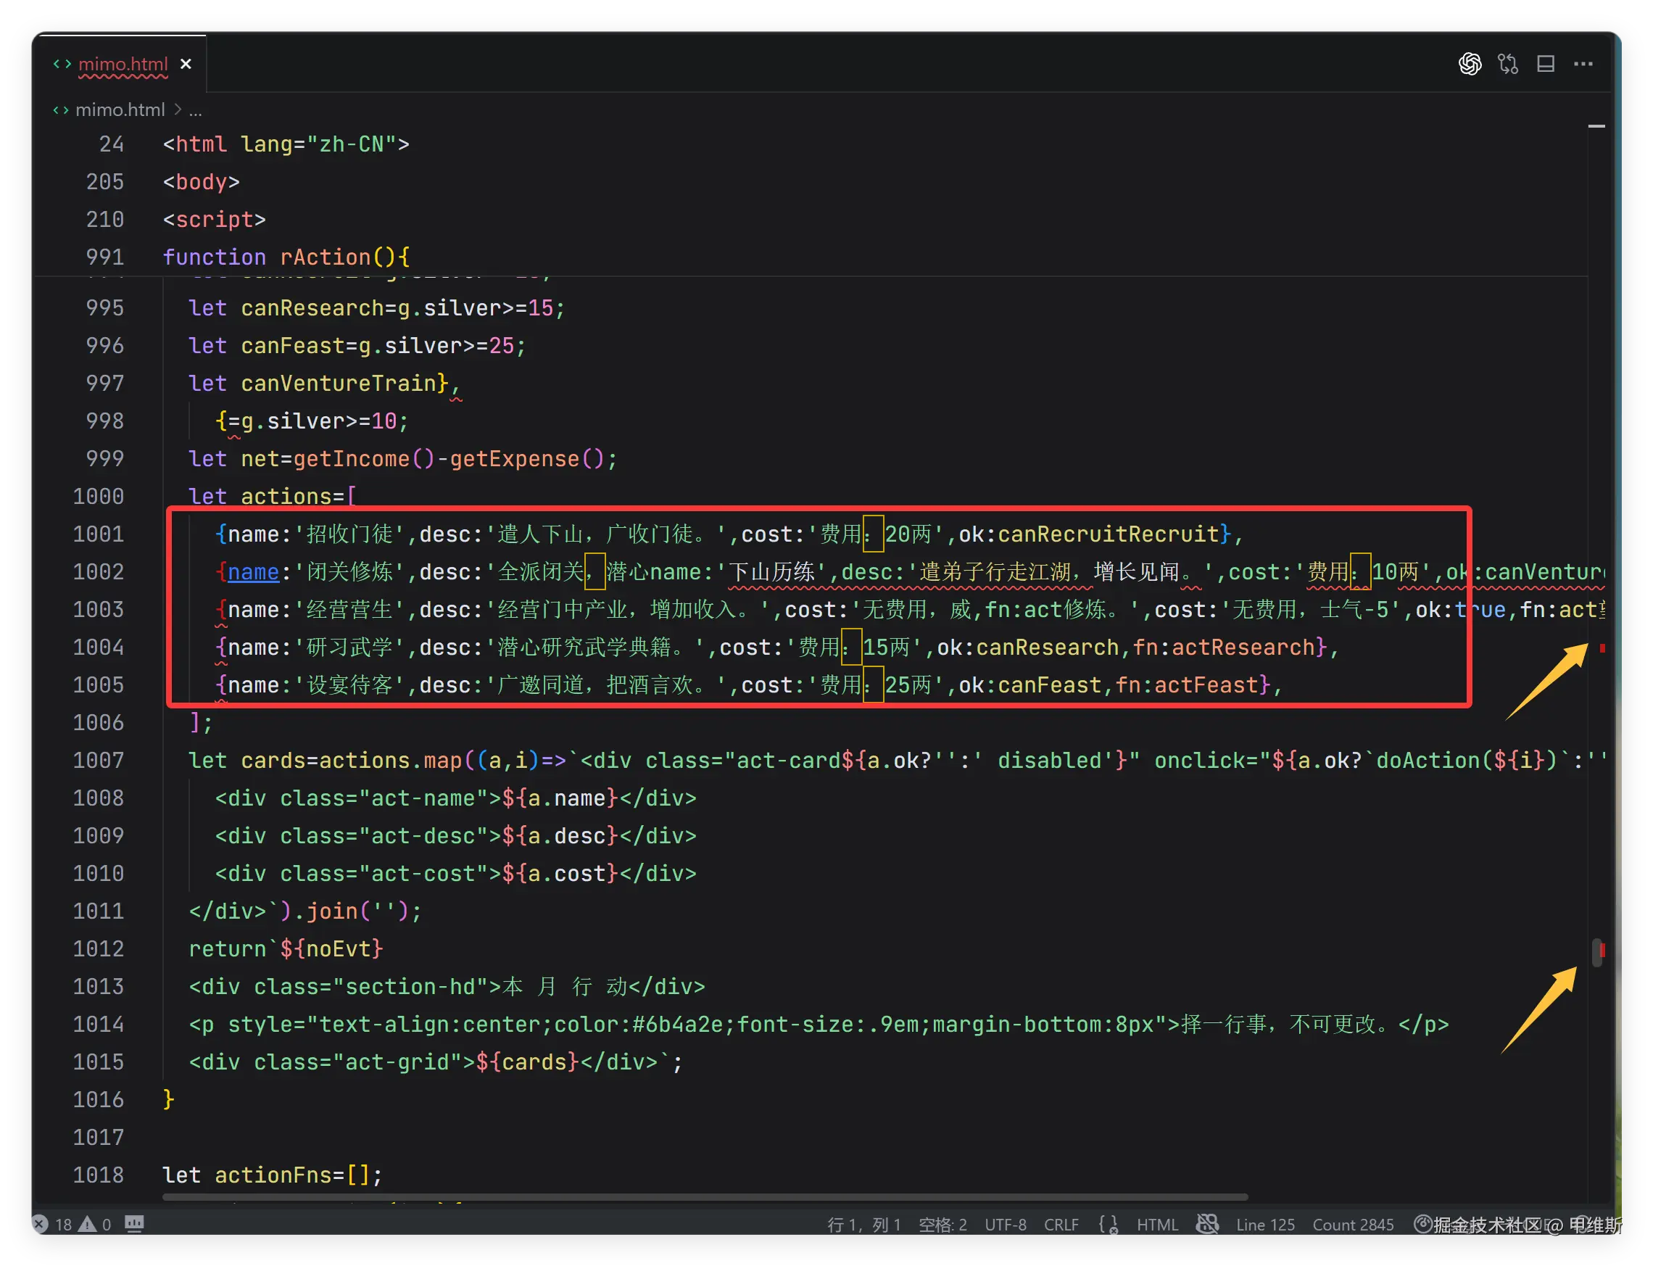Click sticky scroll line <script>
This screenshot has width=1653, height=1266.
(x=214, y=219)
